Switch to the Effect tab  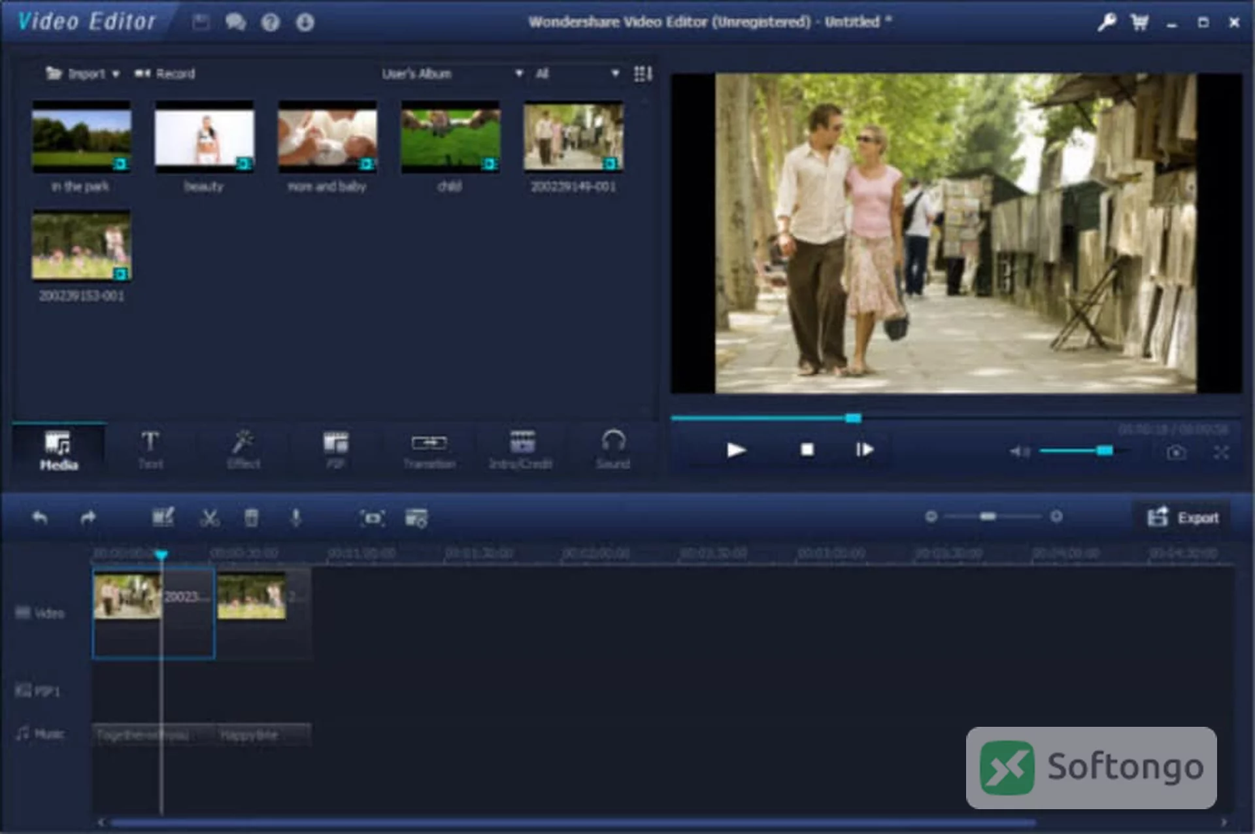coord(243,450)
